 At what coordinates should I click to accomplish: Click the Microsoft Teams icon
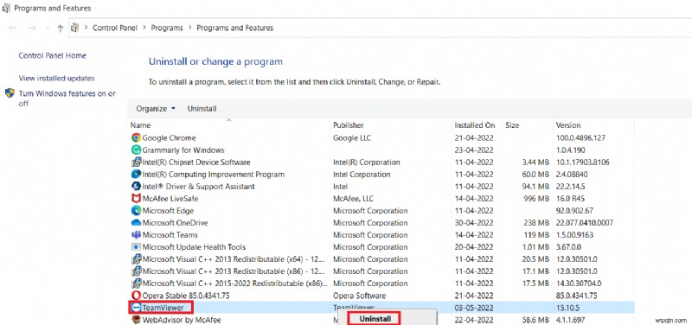(136, 235)
